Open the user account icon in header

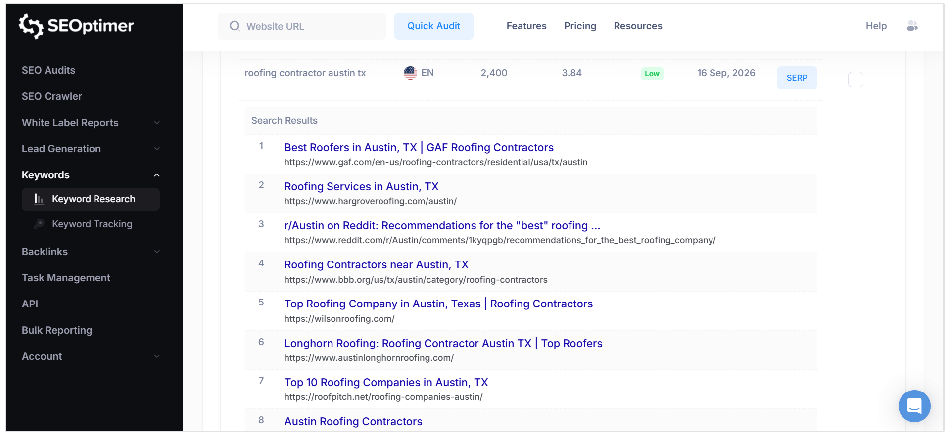pos(912,26)
